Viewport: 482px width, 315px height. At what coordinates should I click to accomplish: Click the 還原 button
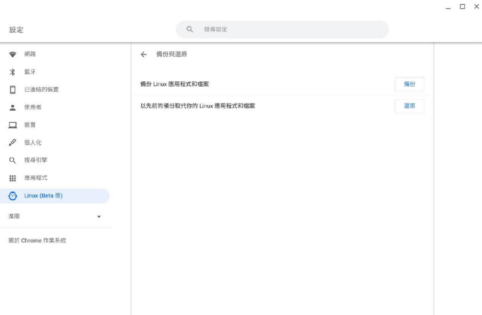point(410,106)
